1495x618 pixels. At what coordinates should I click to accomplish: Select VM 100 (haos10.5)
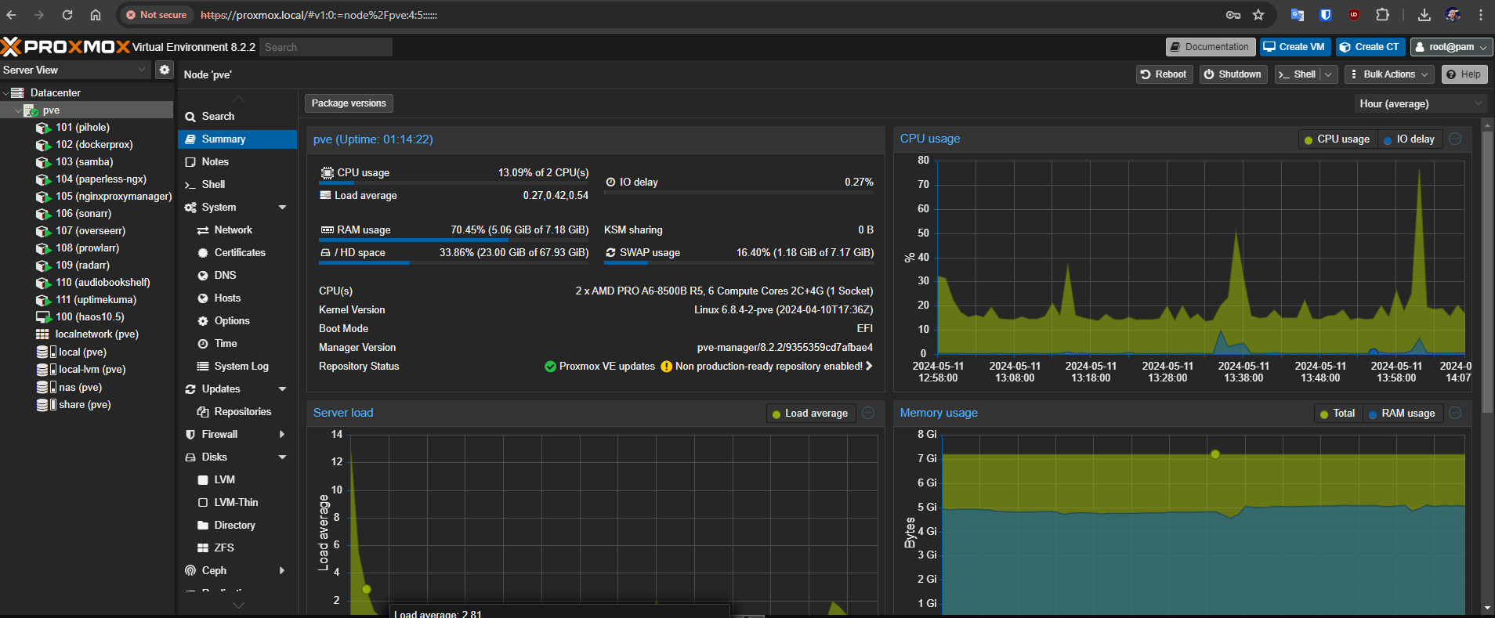tap(89, 316)
